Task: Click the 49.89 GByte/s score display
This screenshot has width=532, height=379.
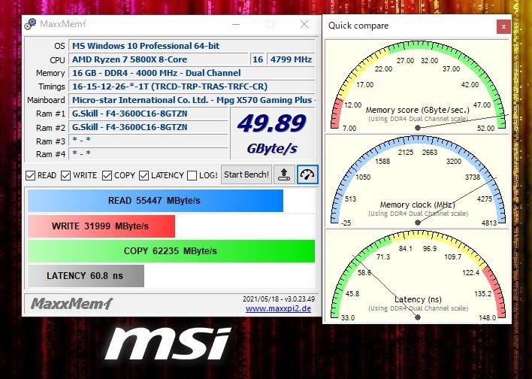Action: tap(273, 133)
